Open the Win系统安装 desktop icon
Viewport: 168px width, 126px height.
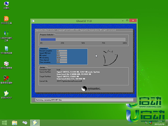[x=6, y=50]
